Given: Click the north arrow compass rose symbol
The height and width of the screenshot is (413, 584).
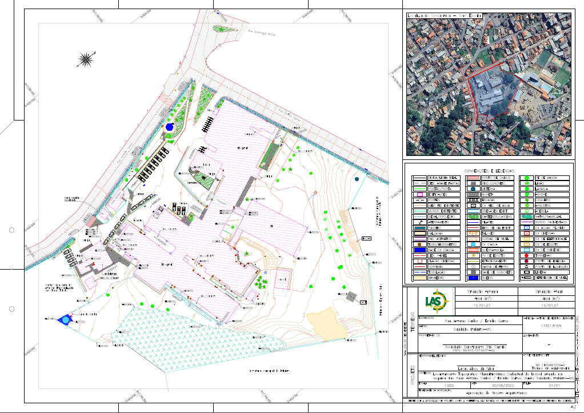Looking at the screenshot, I should coord(86,58).
